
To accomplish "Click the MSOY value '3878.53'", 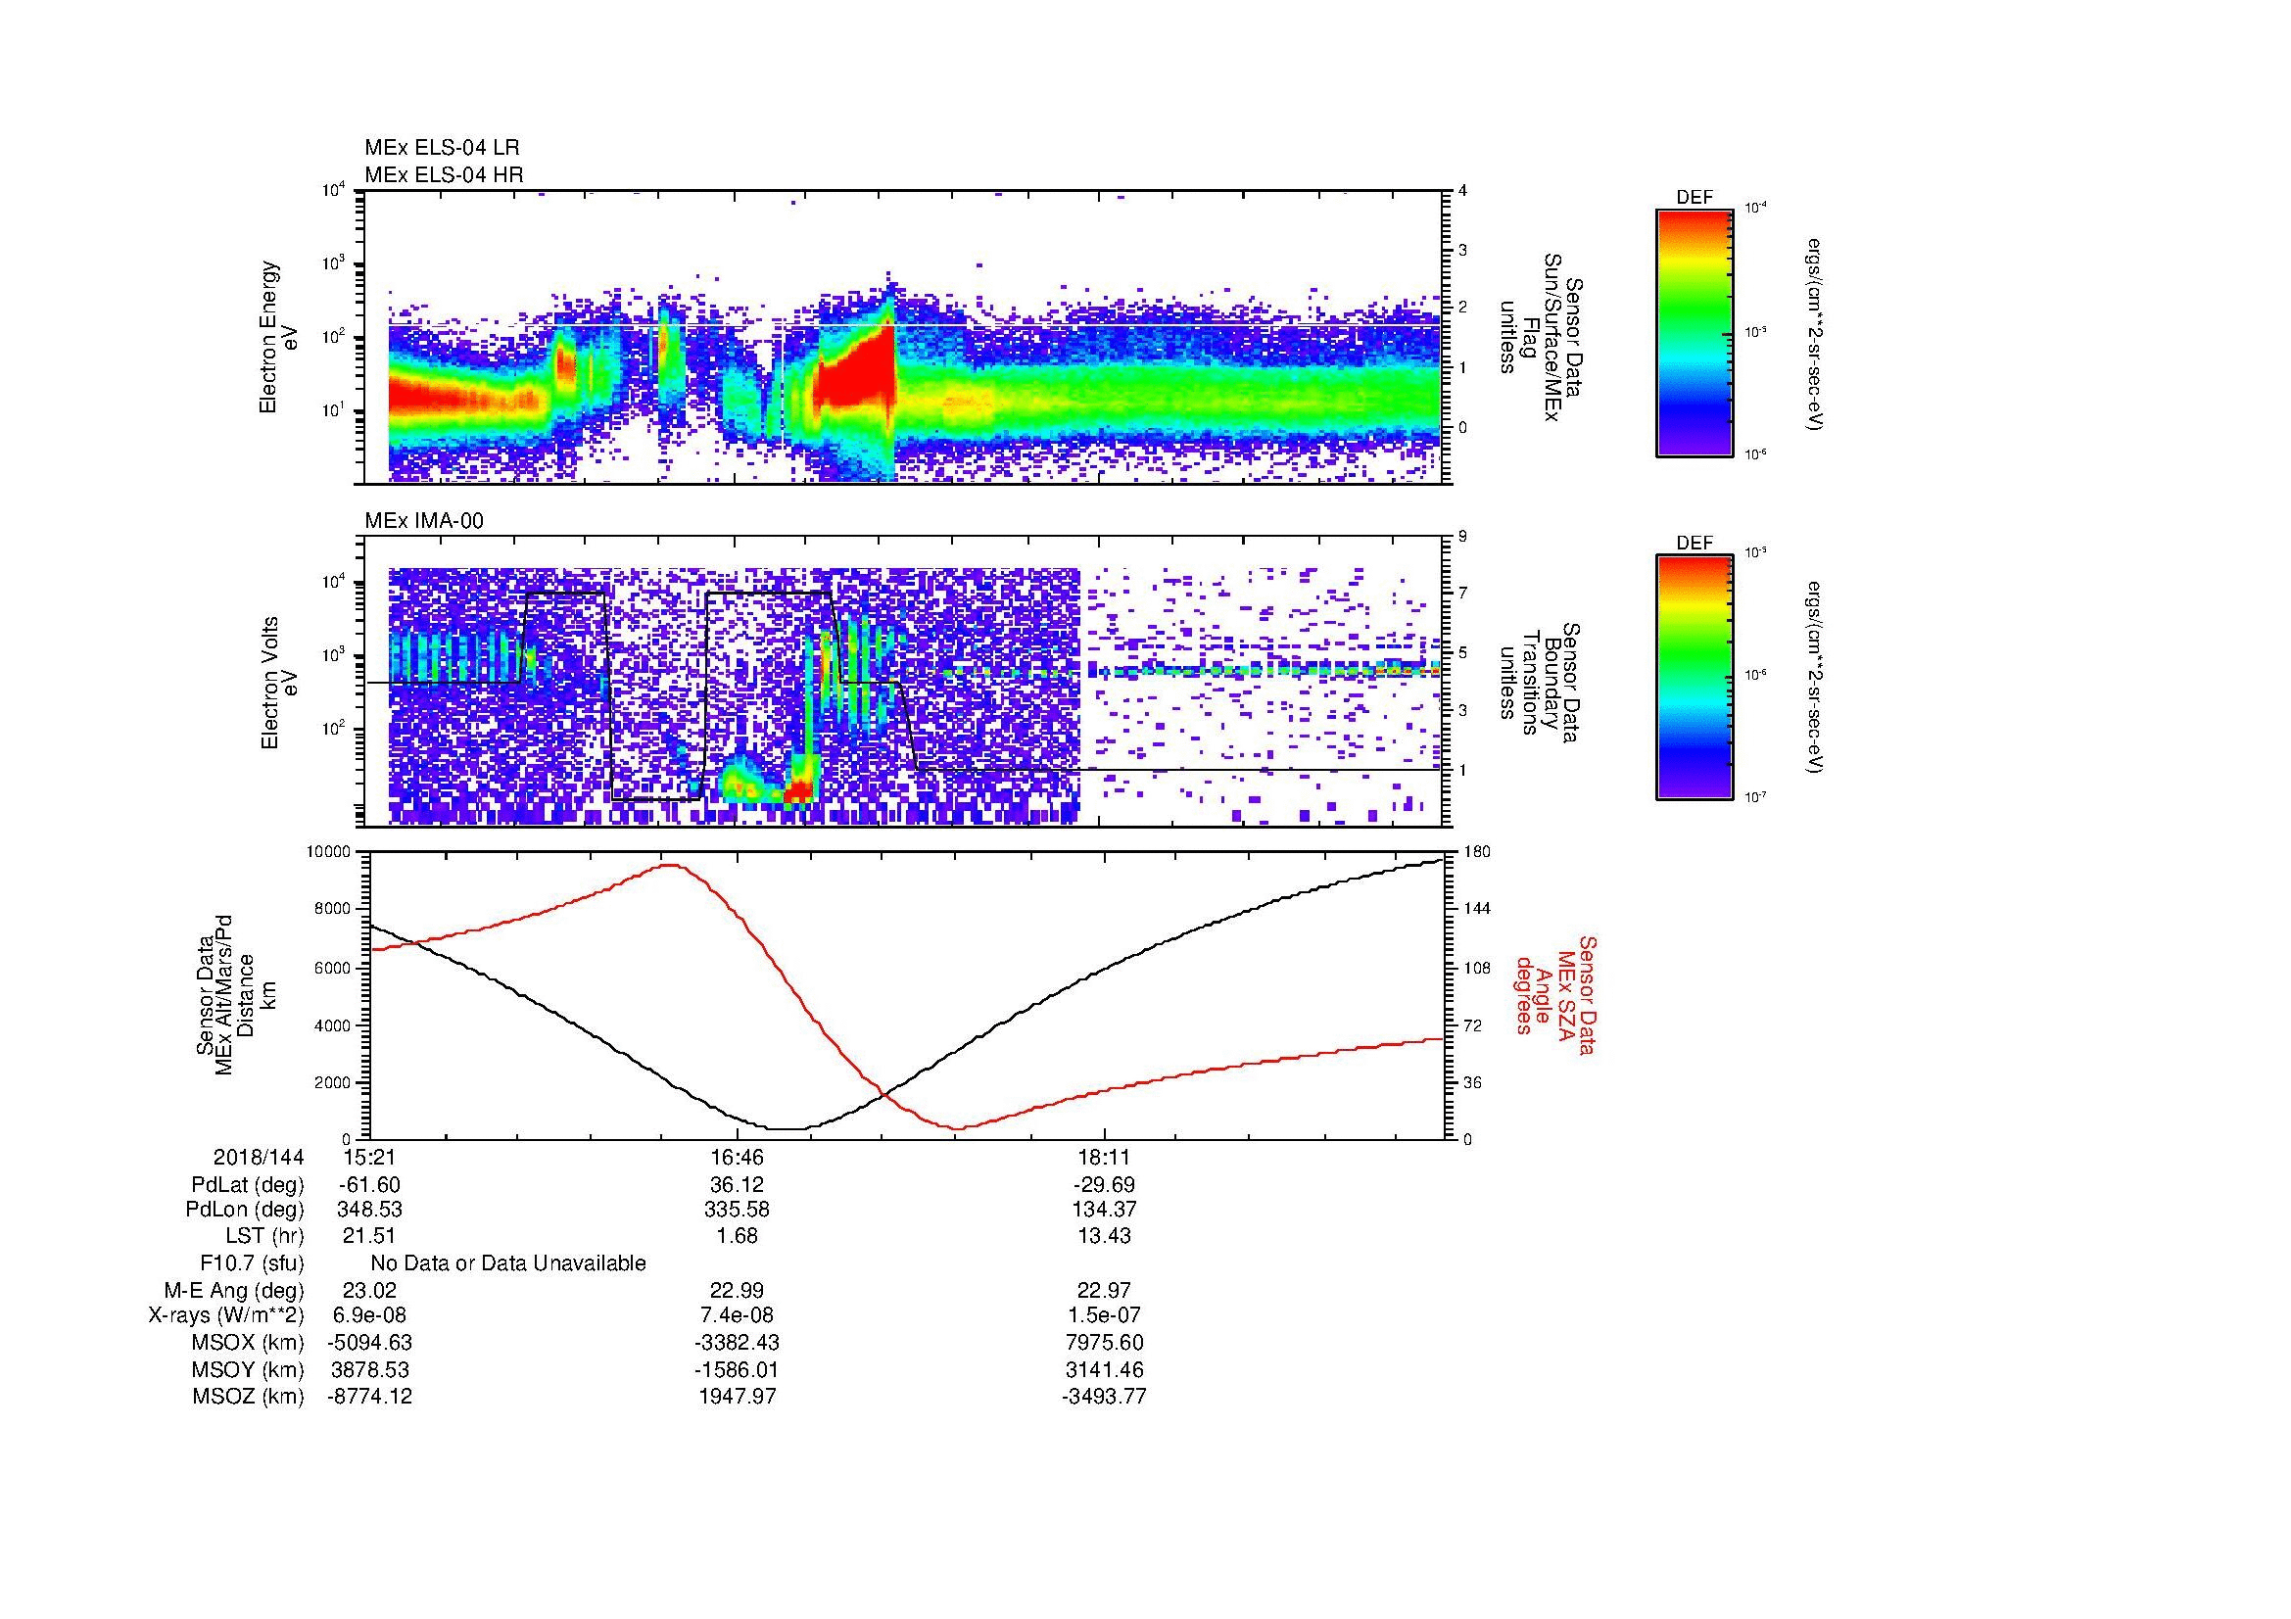I will [x=369, y=1369].
